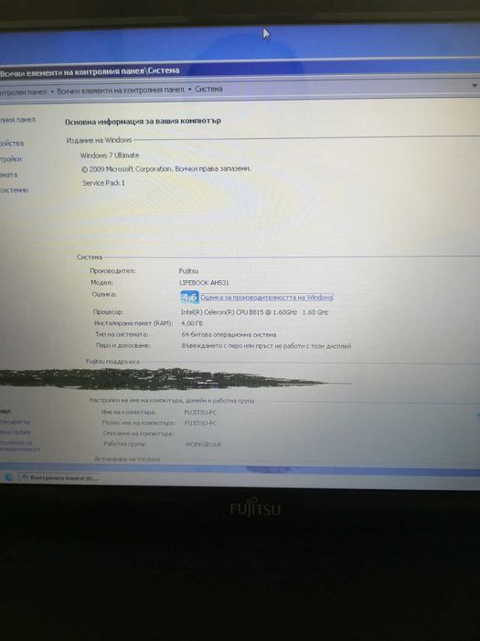480x641 pixels.
Task: Open sidebar link ending in 'ройства'
Action: tap(12, 143)
